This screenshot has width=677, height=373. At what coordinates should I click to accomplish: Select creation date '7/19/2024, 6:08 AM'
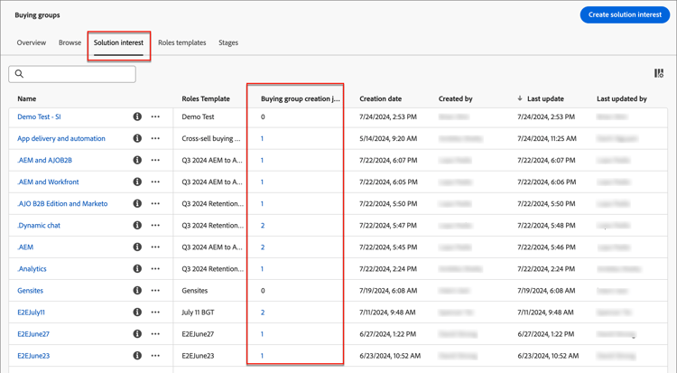pyautogui.click(x=388, y=291)
